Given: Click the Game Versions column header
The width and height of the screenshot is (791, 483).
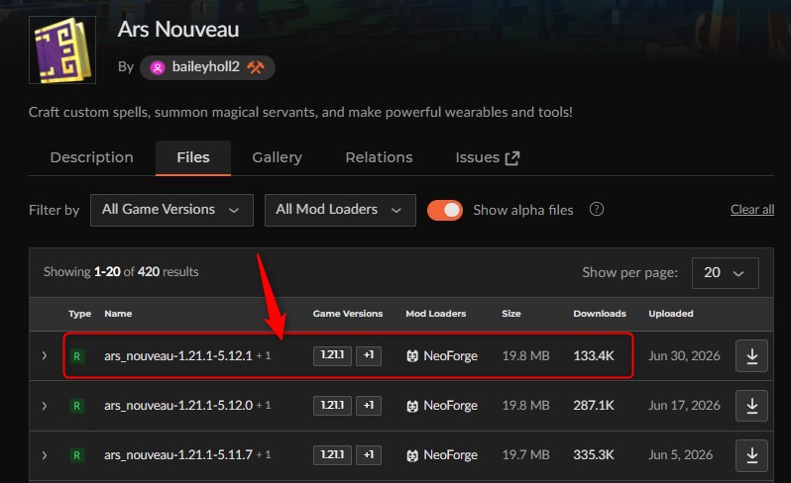Looking at the screenshot, I should (348, 314).
